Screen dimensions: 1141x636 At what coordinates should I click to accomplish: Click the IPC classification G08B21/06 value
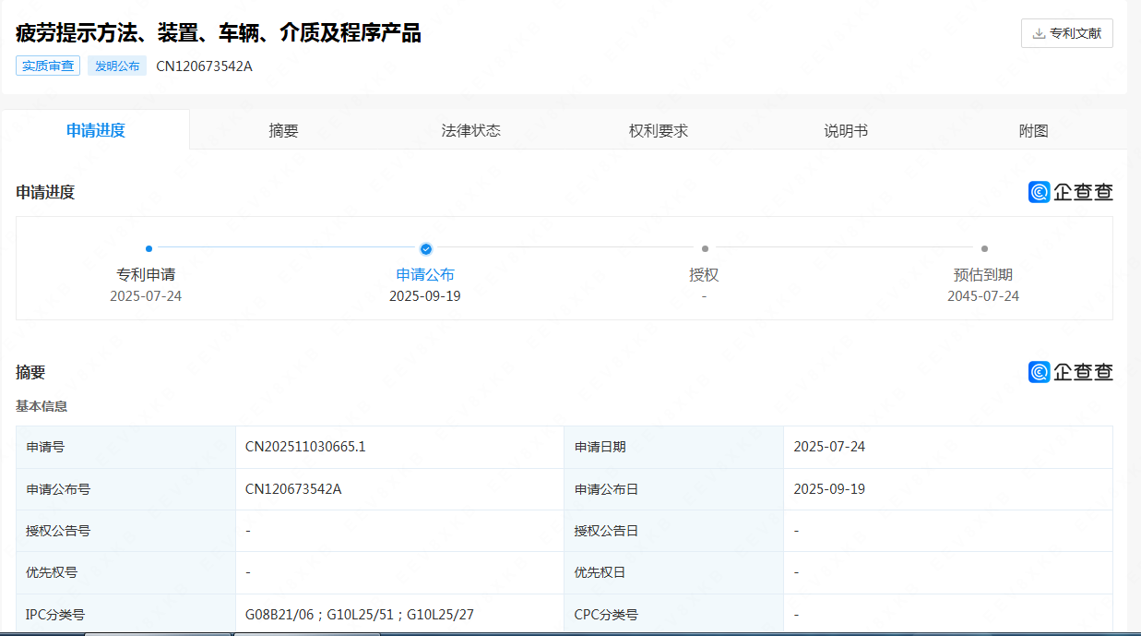pos(280,615)
